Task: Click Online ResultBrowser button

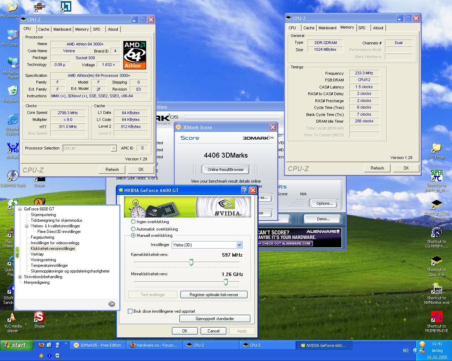Action: pyautogui.click(x=226, y=170)
